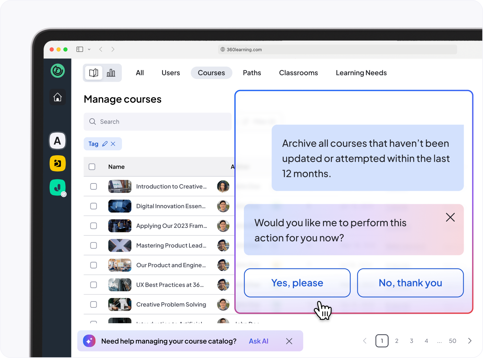The image size is (483, 358).
Task: Check Mastering Product Lead course checkbox
Action: coord(93,245)
